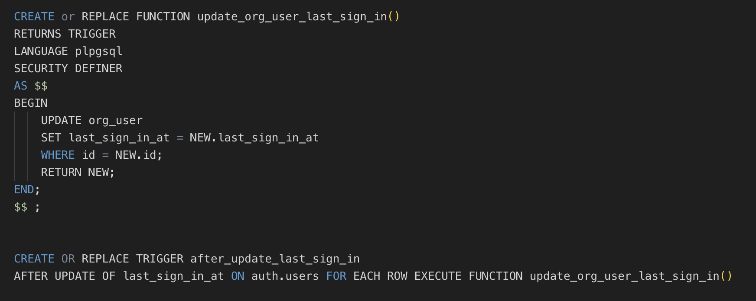Place cursor on the word plpgsql
This screenshot has height=301, width=756.
[98, 51]
